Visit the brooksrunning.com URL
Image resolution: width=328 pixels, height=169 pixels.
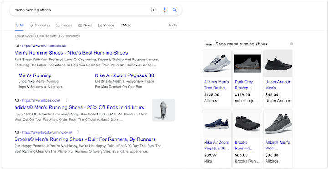47,132
